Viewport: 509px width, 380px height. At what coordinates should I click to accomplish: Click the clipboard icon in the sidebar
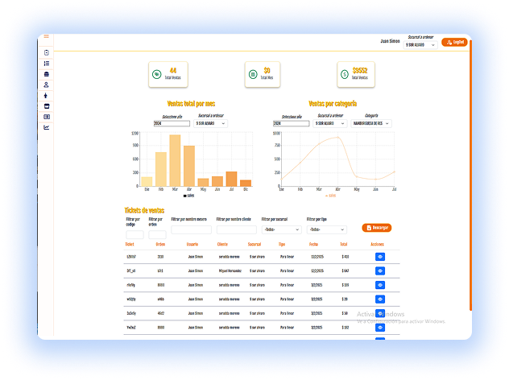click(x=47, y=52)
